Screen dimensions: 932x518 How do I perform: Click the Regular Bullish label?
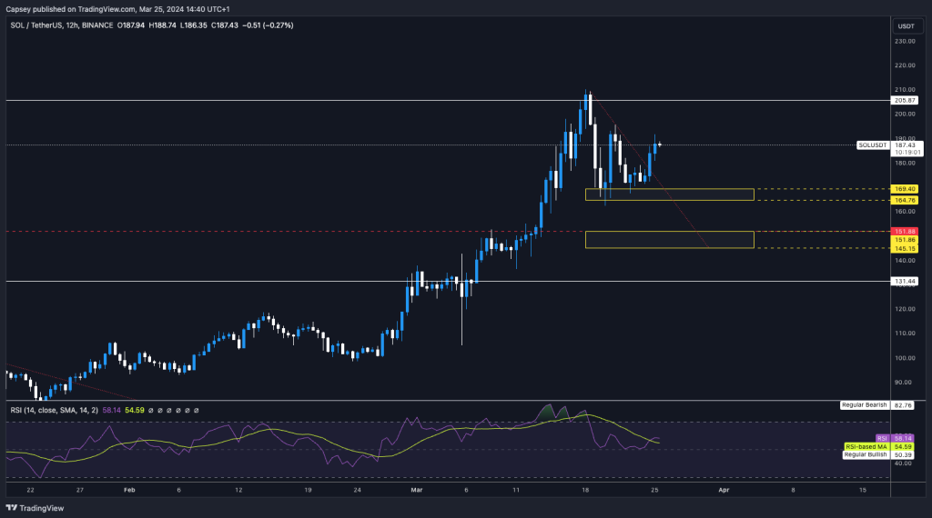(x=866, y=454)
